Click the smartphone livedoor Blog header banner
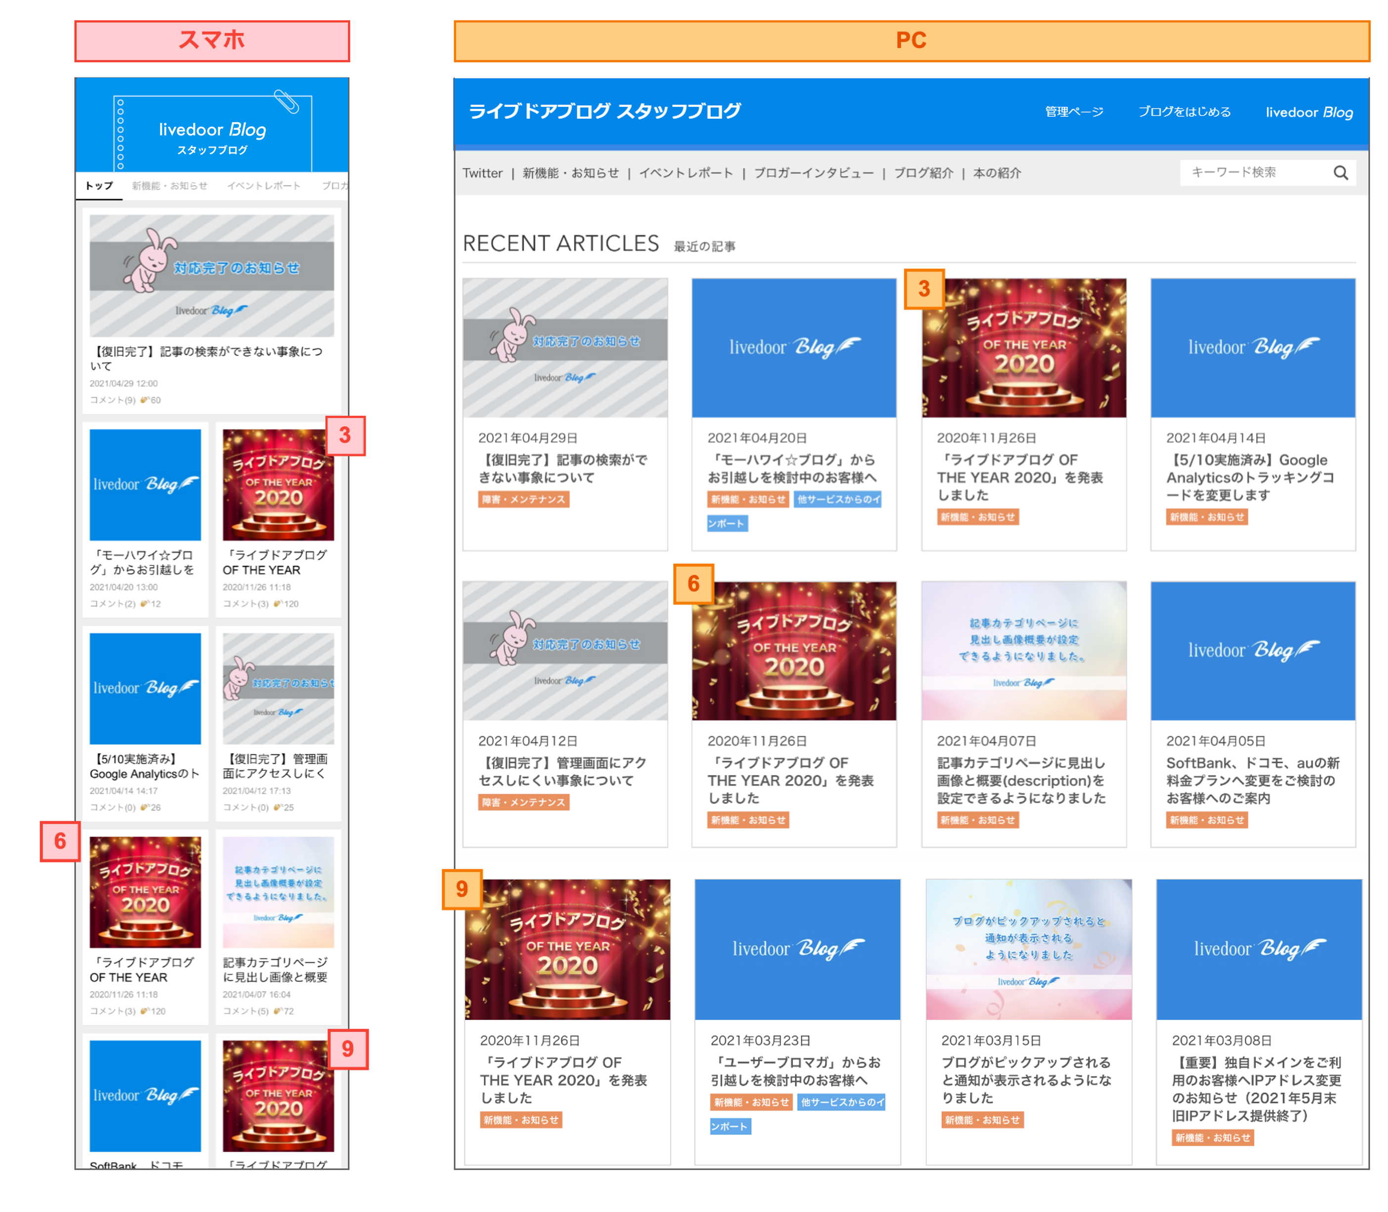This screenshot has height=1212, width=1388. point(212,126)
